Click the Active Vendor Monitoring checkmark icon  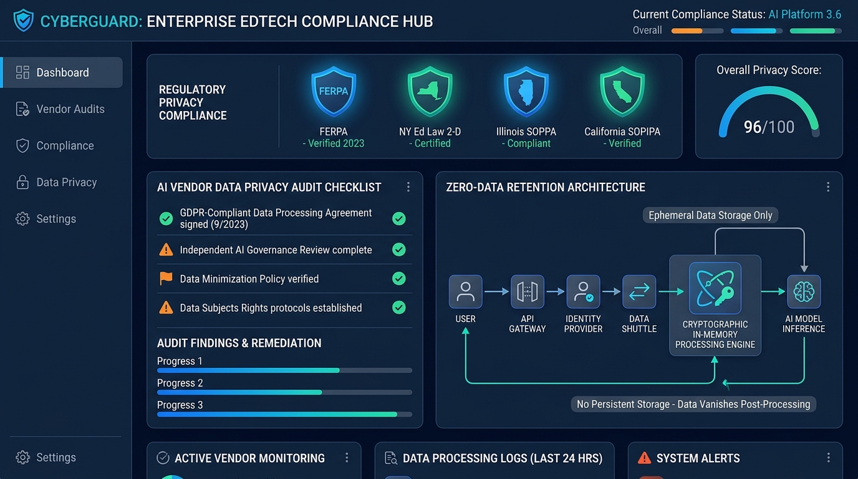click(163, 458)
